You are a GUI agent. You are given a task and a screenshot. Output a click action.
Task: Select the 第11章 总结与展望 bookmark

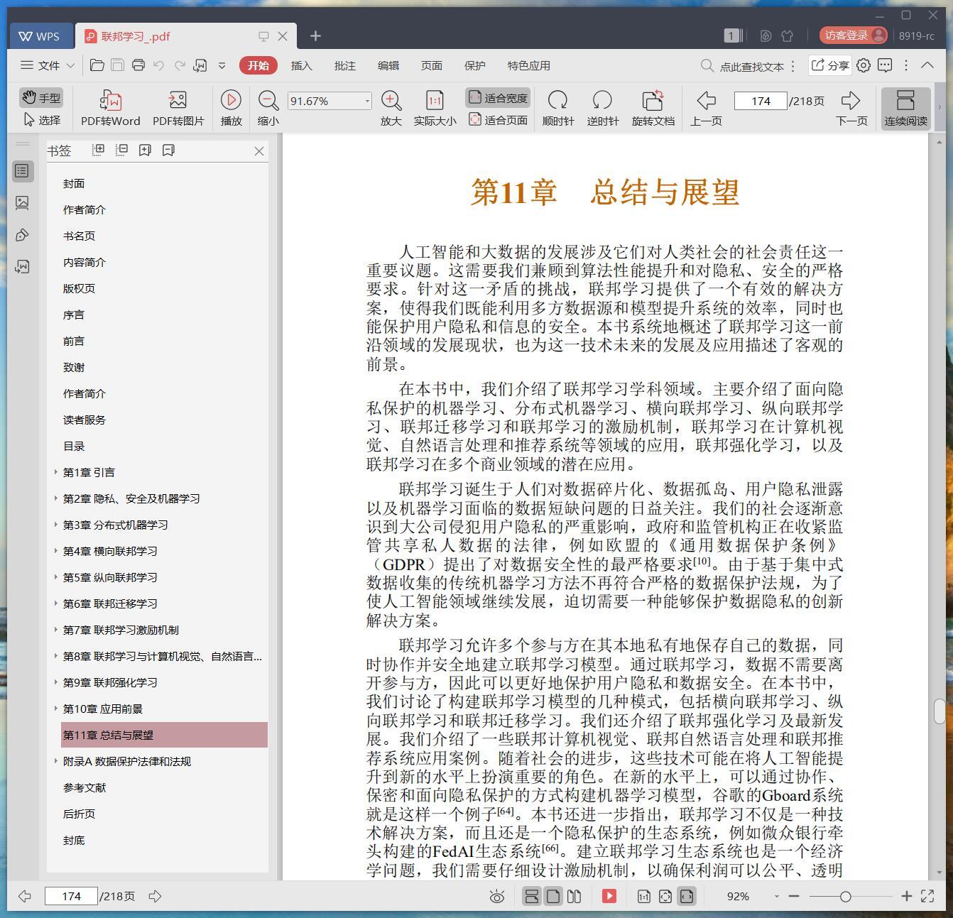[x=164, y=735]
